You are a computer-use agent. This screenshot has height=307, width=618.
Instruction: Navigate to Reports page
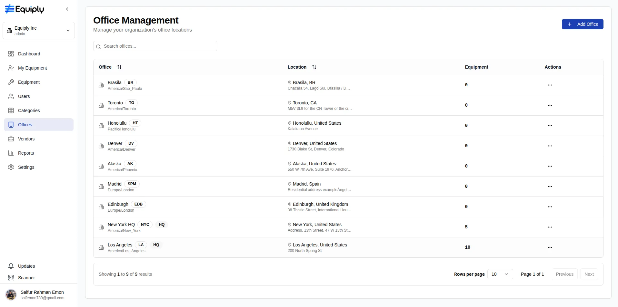26,153
